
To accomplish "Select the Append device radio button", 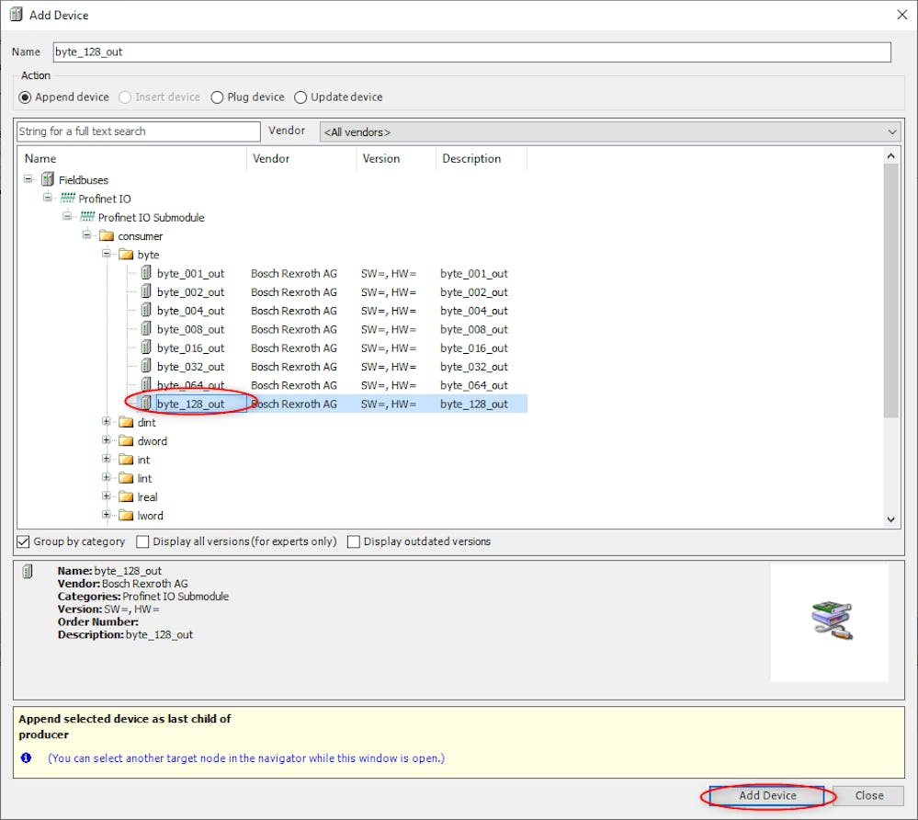I will [25, 97].
